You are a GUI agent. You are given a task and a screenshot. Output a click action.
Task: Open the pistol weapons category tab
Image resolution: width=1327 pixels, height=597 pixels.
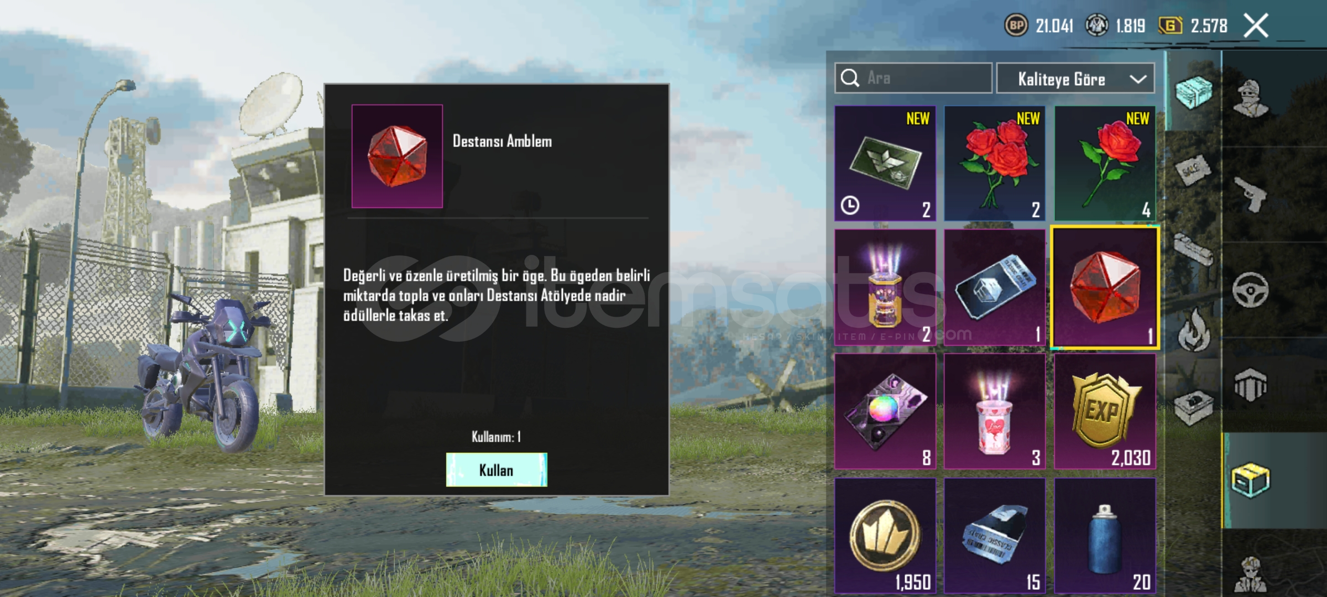[x=1251, y=194]
